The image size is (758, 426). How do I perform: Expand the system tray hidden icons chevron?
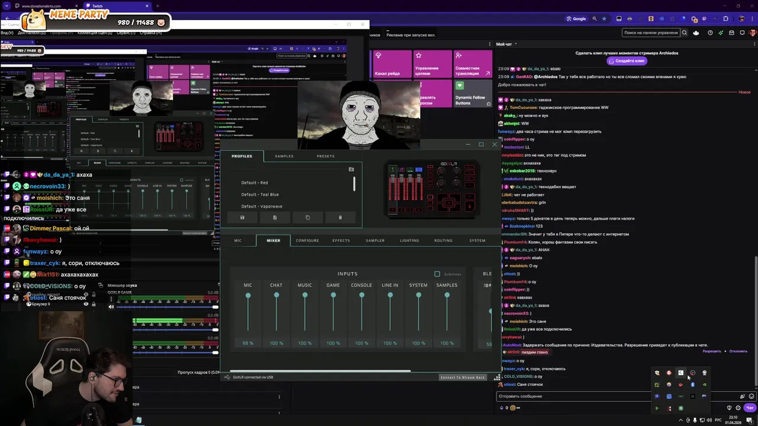click(680, 420)
